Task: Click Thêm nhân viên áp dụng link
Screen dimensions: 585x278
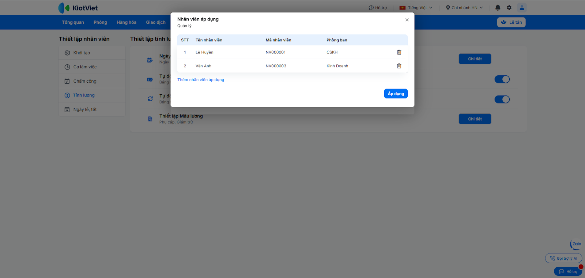Action: pos(201,80)
